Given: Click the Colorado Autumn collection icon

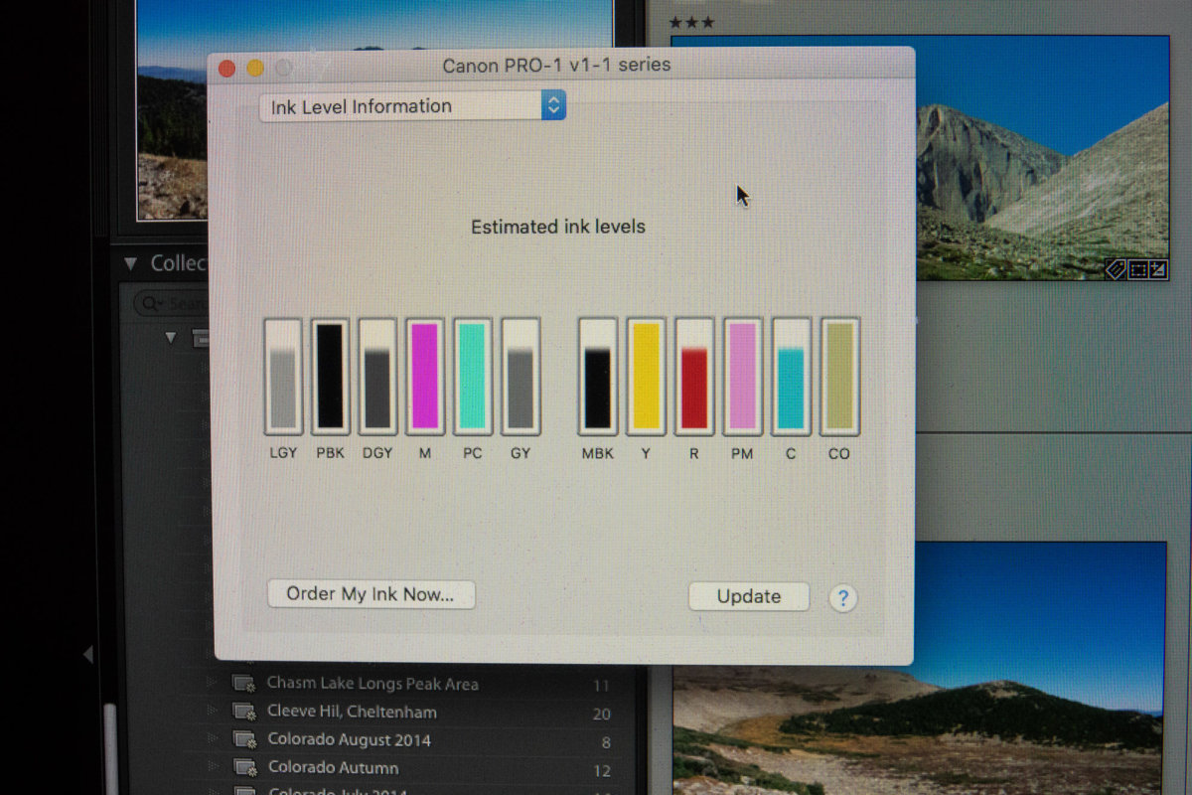Looking at the screenshot, I should [243, 768].
